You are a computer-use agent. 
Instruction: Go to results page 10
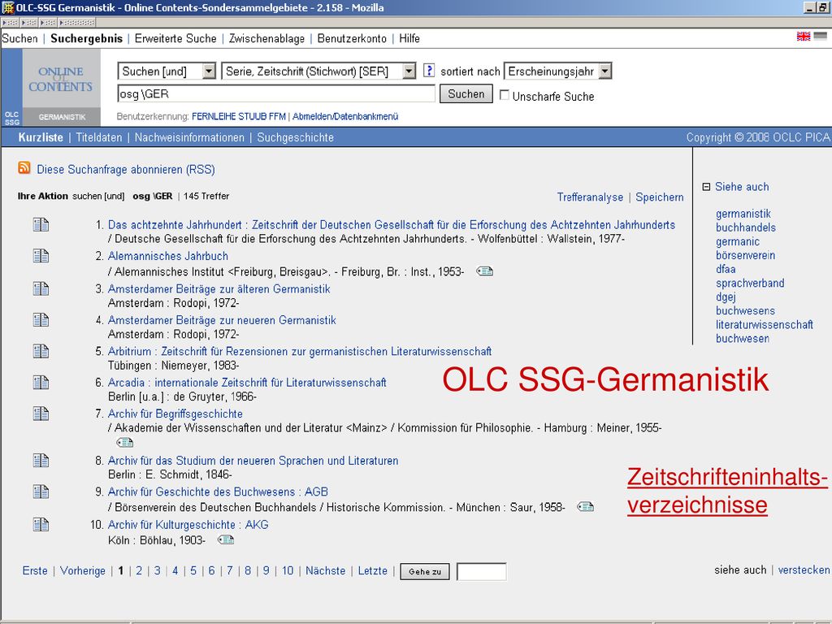(x=288, y=570)
